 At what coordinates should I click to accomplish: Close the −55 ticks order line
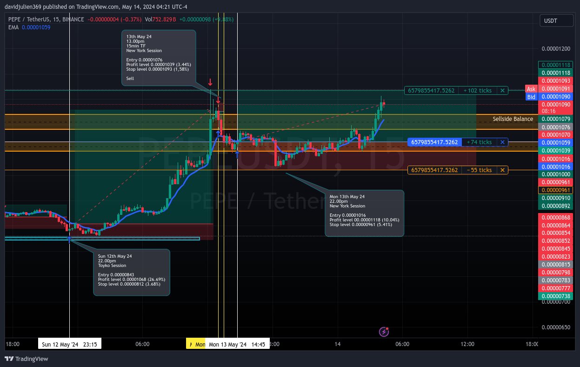(502, 170)
